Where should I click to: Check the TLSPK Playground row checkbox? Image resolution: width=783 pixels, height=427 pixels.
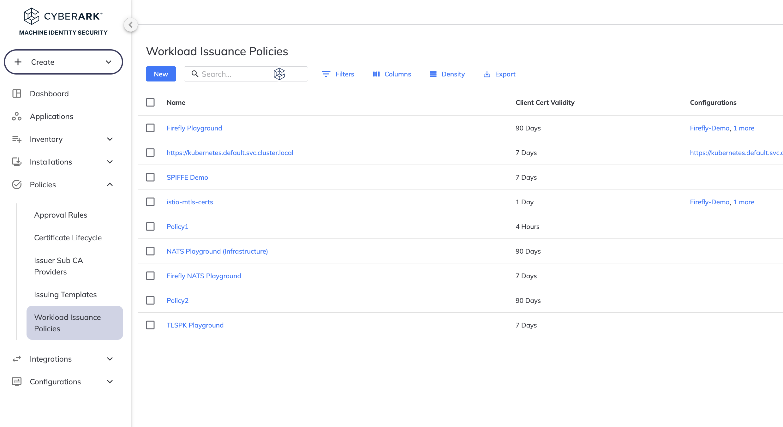pos(150,325)
